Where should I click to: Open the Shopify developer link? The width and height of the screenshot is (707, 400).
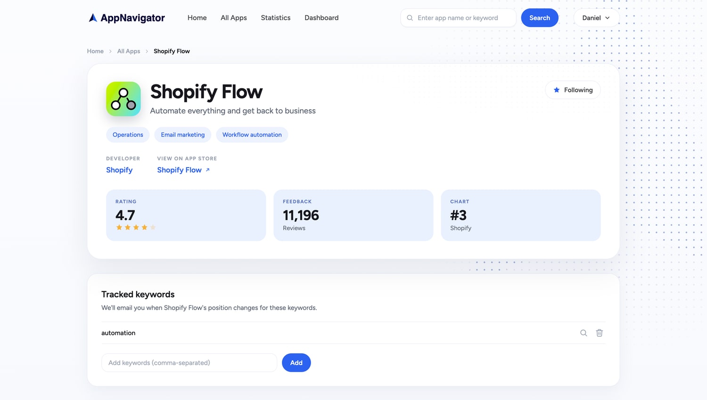pos(119,170)
